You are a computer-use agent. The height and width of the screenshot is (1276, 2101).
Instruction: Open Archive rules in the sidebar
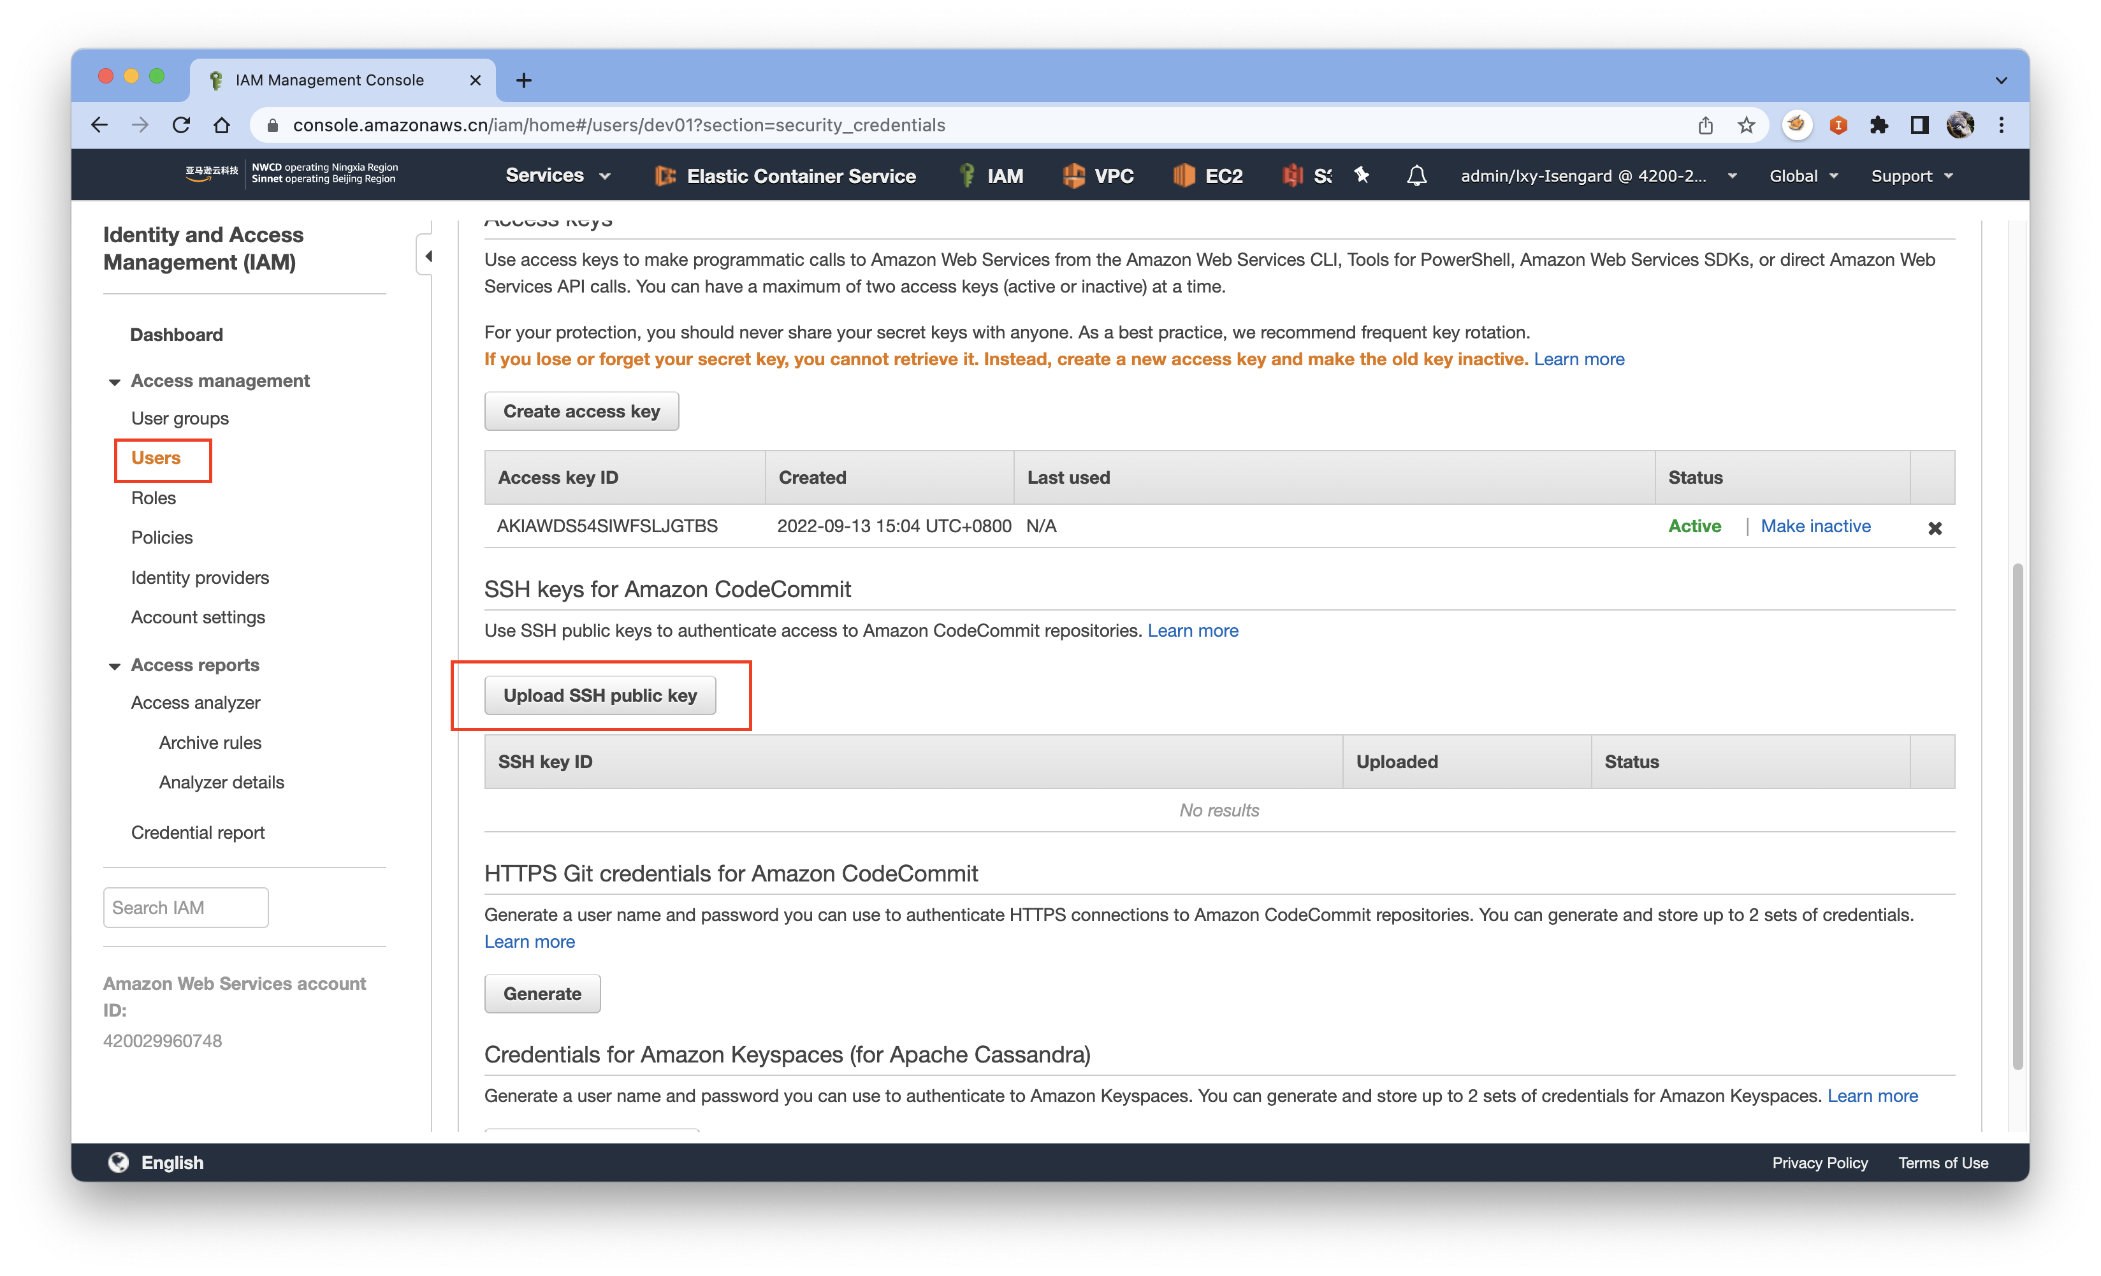click(210, 743)
